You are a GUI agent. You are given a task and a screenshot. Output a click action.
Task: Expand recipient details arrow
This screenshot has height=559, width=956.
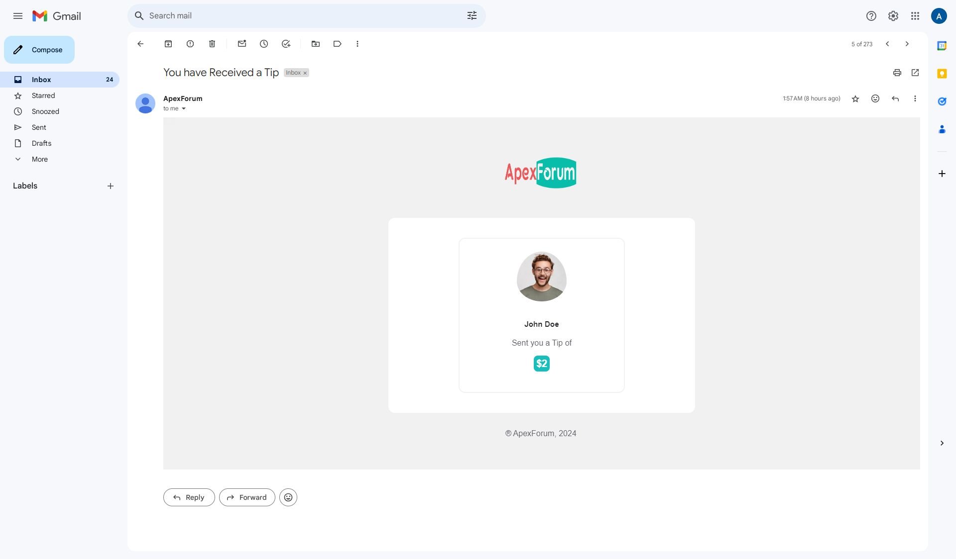pos(184,109)
